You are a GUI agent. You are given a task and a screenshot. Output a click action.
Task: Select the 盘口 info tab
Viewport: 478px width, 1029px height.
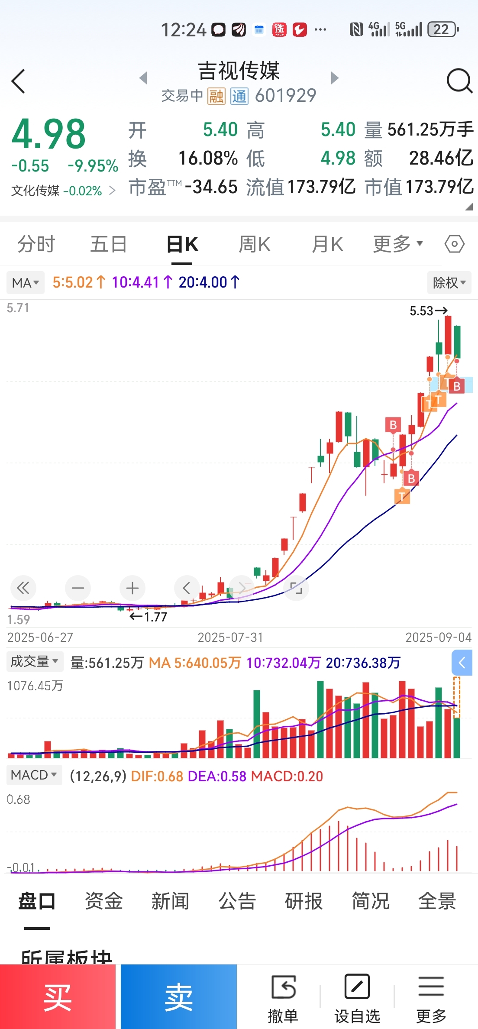click(x=37, y=902)
